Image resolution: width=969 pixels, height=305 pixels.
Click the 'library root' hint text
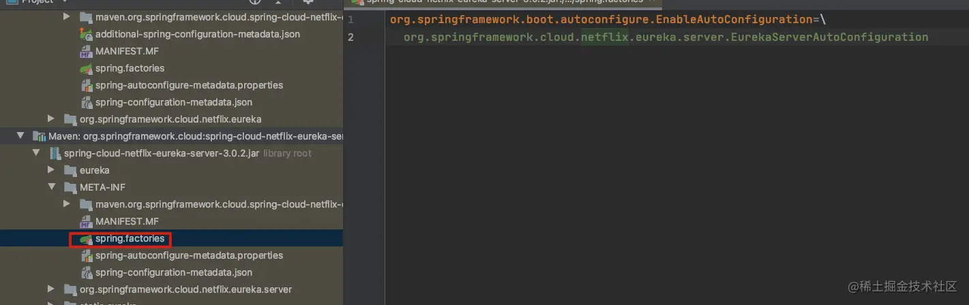(287, 153)
